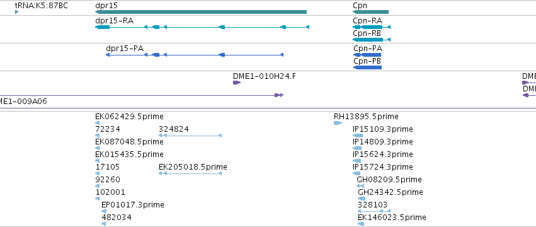
Task: Click the ME1-009A06 feature label
Action: pyautogui.click(x=23, y=102)
